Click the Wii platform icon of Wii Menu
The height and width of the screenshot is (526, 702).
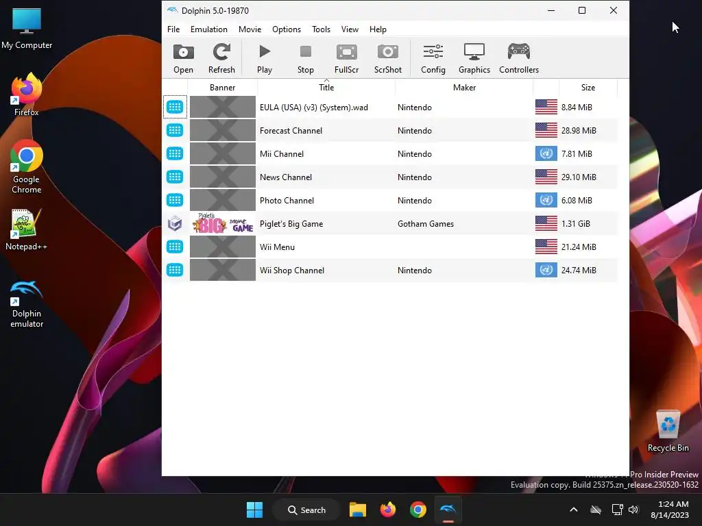click(x=175, y=247)
